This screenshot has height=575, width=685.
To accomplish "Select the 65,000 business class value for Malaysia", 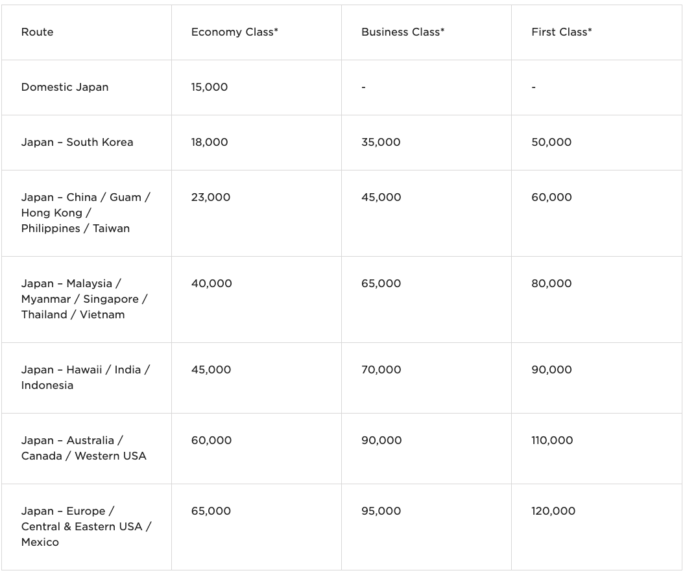I will point(381,283).
